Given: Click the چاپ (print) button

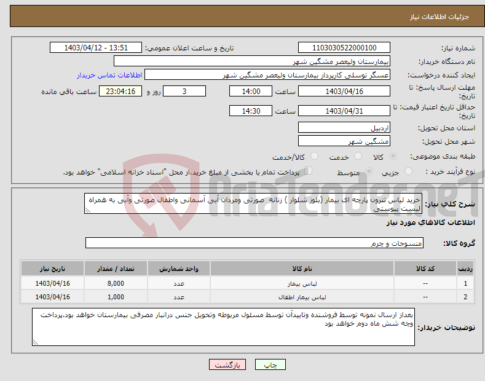Looking at the screenshot, I should coord(270,364).
